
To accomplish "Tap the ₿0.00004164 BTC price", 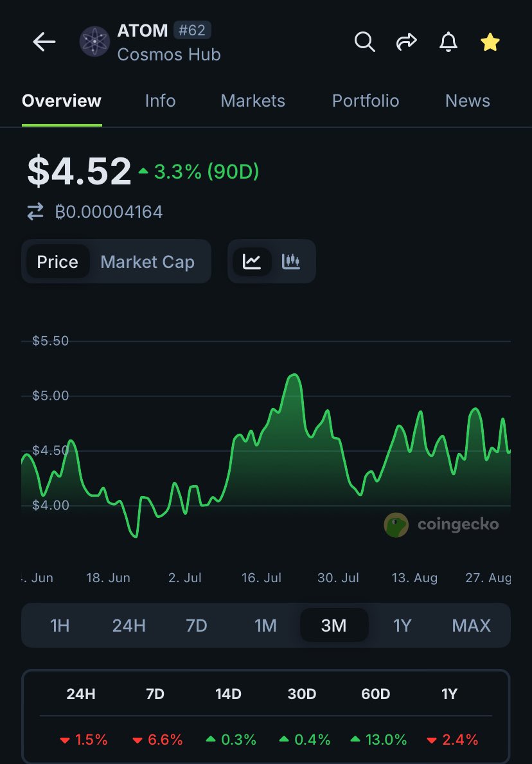I will tap(109, 212).
